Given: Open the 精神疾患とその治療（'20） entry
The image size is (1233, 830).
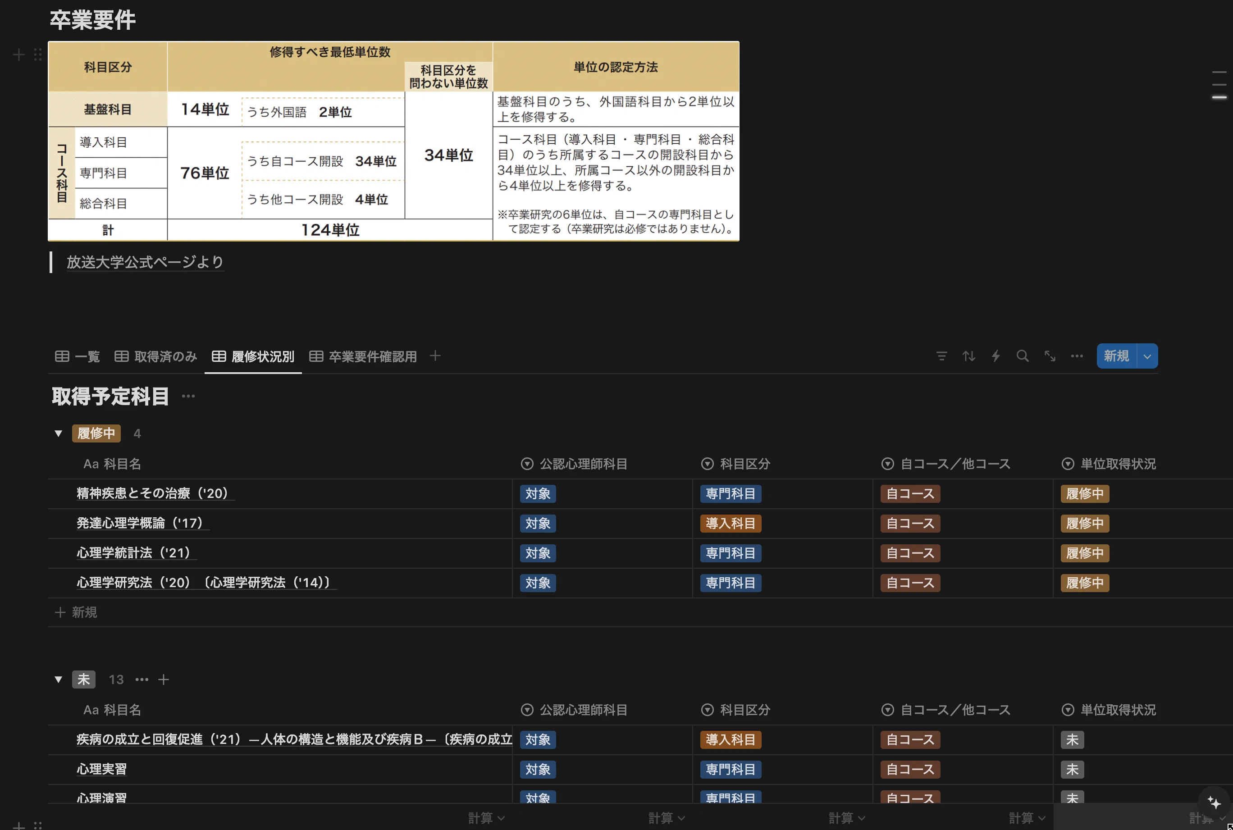Looking at the screenshot, I should (155, 493).
